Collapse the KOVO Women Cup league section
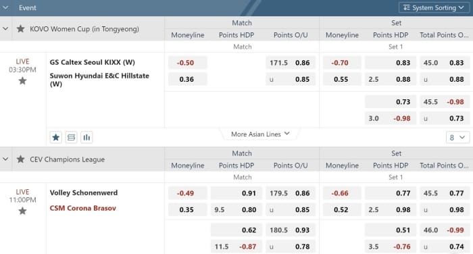 5,28
